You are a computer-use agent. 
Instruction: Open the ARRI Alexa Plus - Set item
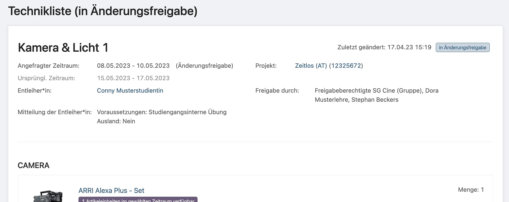(x=111, y=191)
